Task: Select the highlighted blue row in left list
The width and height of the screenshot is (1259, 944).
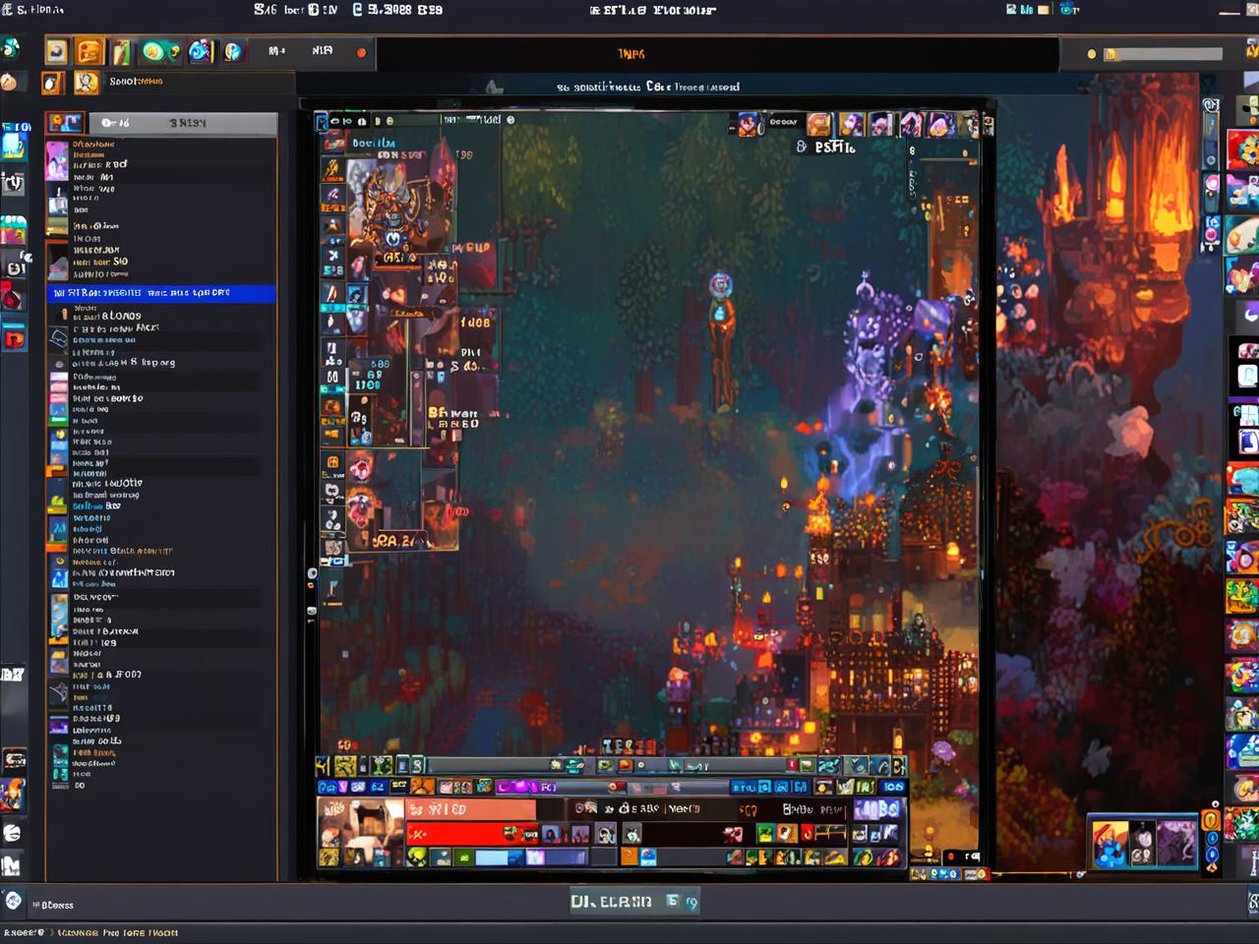Action: pos(162,293)
